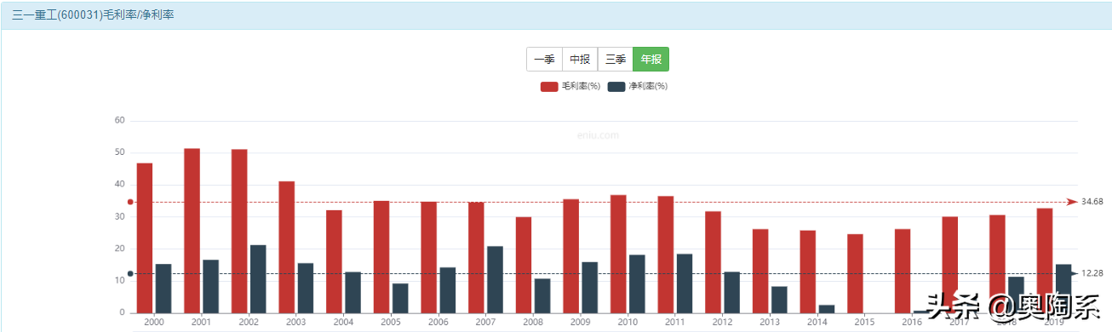
Task: Switch to the 中报 tab
Action: tap(580, 60)
